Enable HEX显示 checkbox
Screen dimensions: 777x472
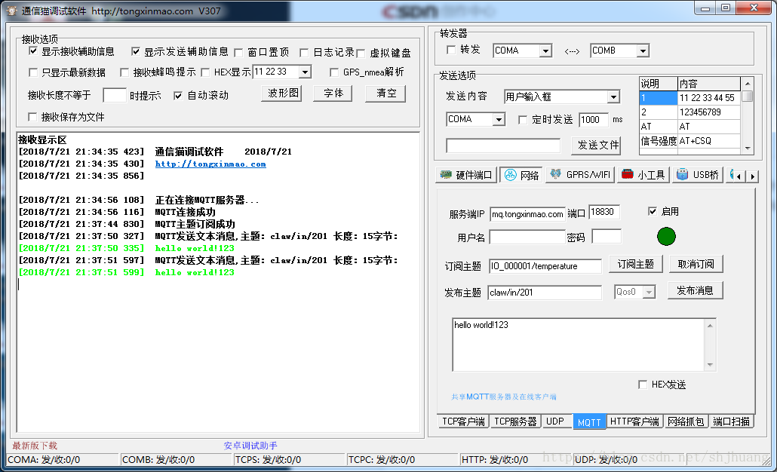206,72
